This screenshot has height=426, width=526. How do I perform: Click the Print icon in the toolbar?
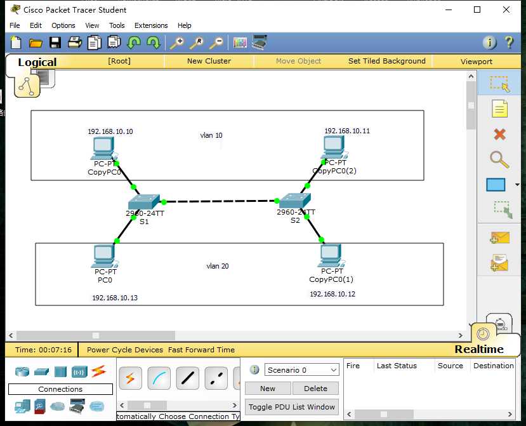point(74,43)
